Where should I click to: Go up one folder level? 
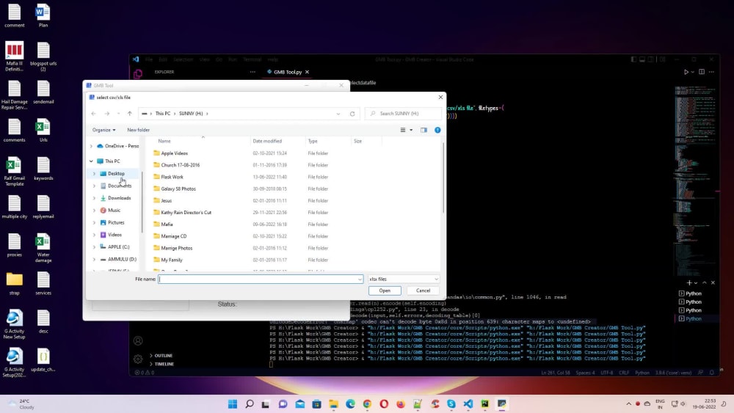click(x=130, y=114)
